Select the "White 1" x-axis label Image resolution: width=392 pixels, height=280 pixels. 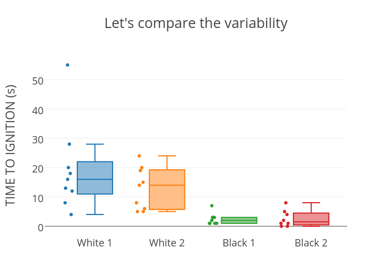coord(95,243)
